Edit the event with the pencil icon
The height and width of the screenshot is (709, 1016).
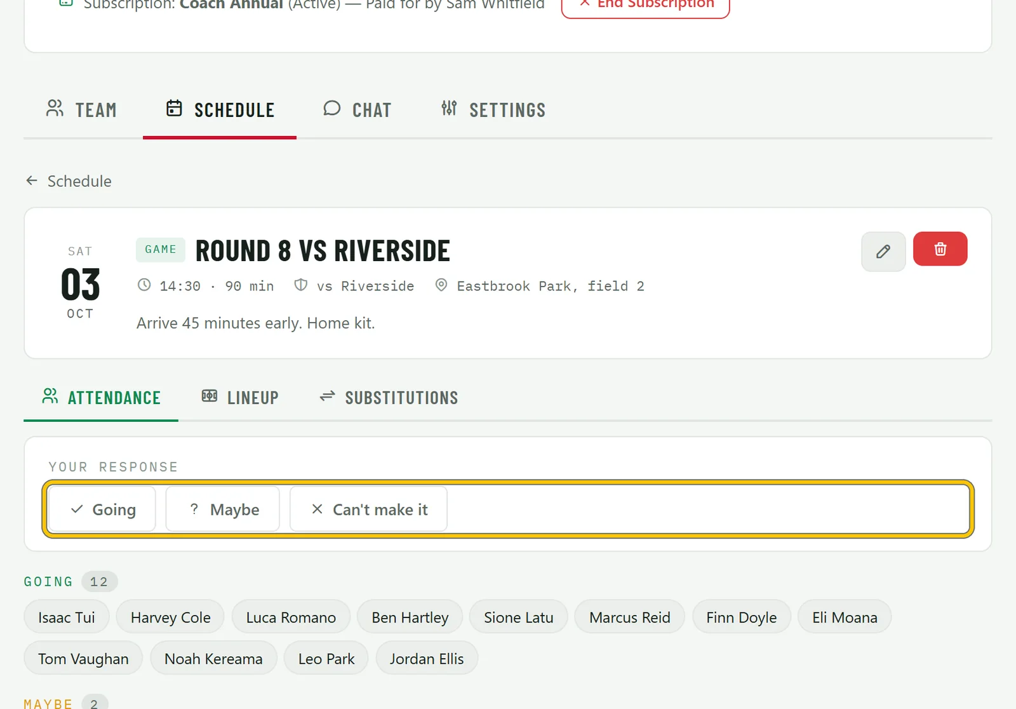(x=883, y=252)
